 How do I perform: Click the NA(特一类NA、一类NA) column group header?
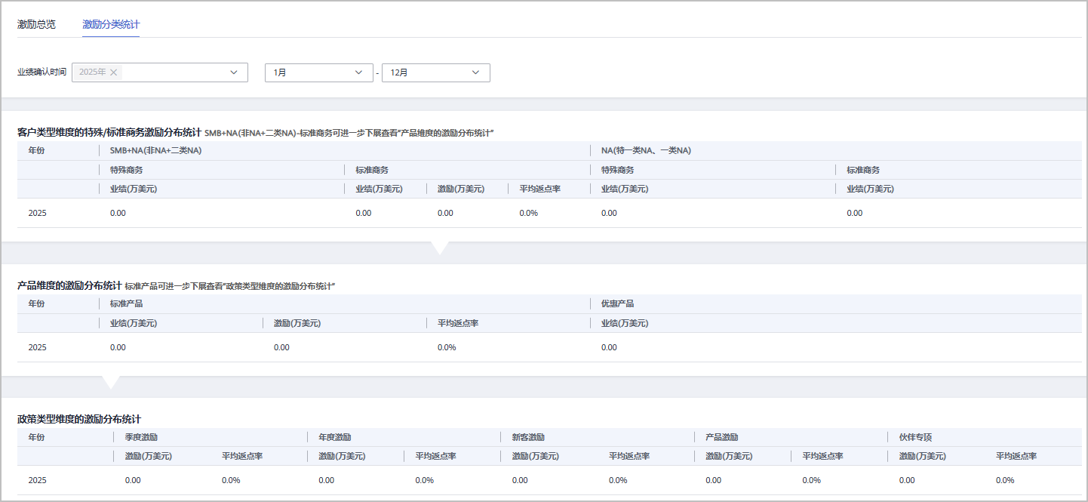tap(646, 150)
